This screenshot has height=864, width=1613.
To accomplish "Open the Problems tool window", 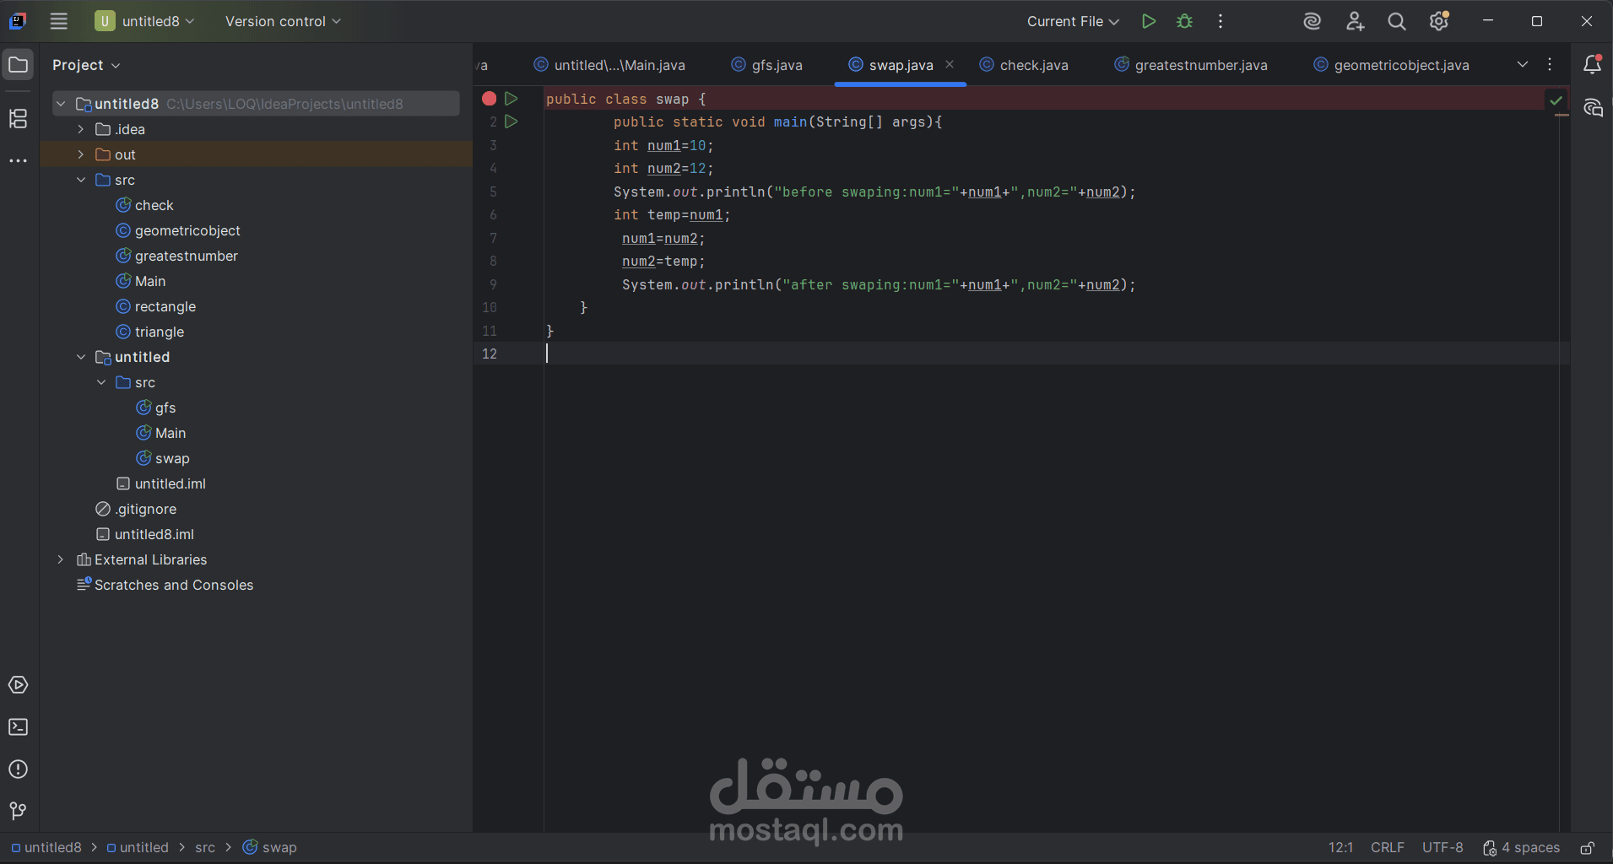I will [x=18, y=769].
